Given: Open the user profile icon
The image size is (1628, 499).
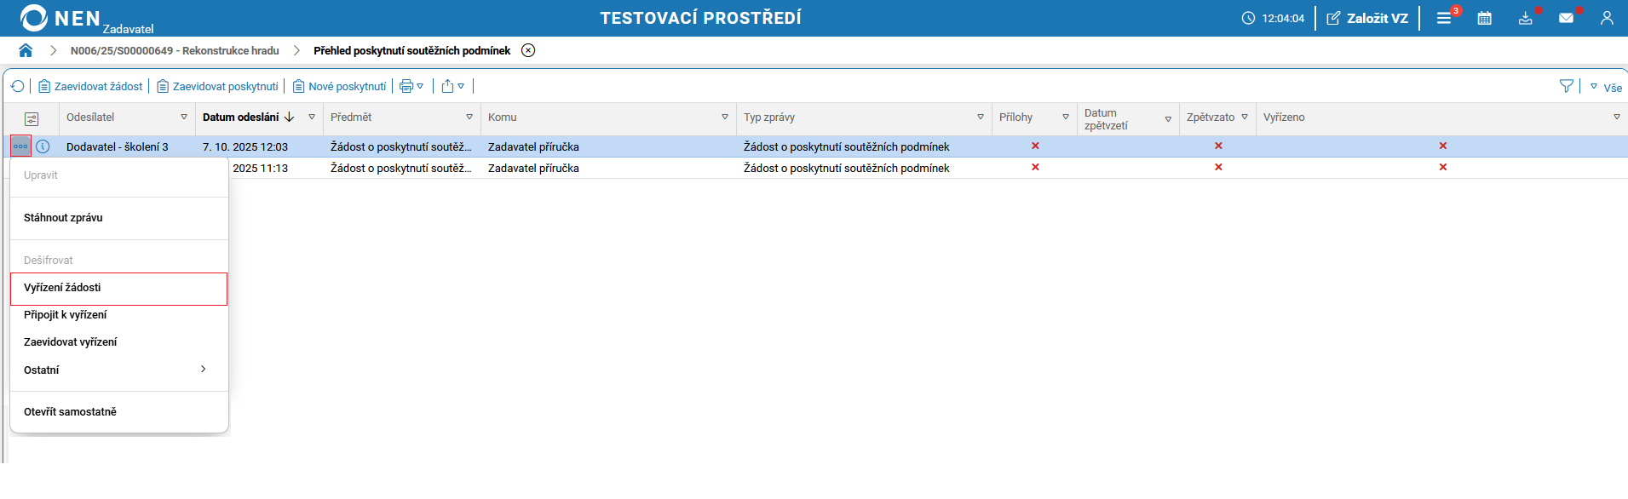Looking at the screenshot, I should (1607, 18).
